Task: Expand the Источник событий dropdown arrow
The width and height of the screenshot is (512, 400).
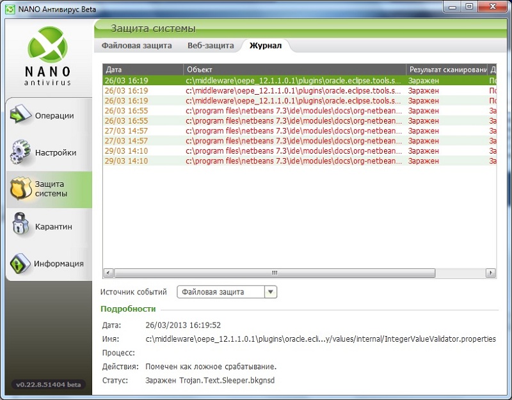Action: pyautogui.click(x=271, y=292)
